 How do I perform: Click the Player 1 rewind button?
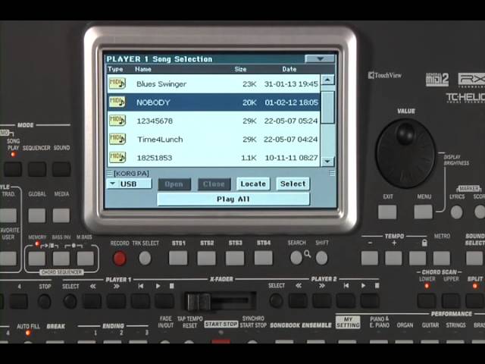click(92, 301)
